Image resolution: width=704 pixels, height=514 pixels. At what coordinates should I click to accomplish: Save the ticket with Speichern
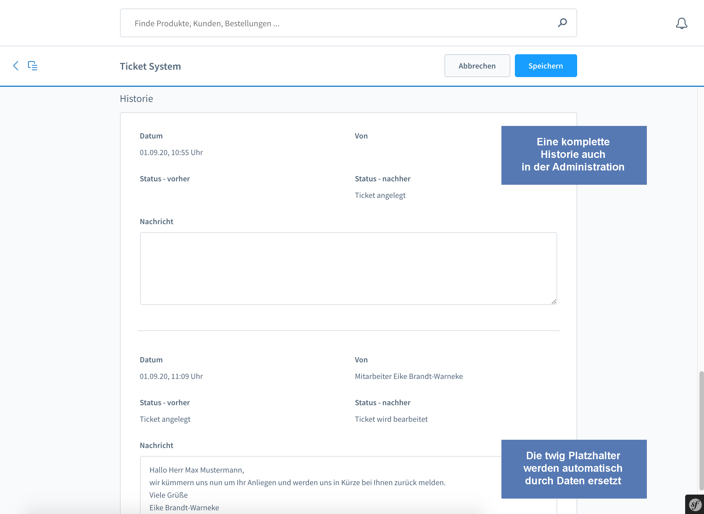click(x=546, y=66)
